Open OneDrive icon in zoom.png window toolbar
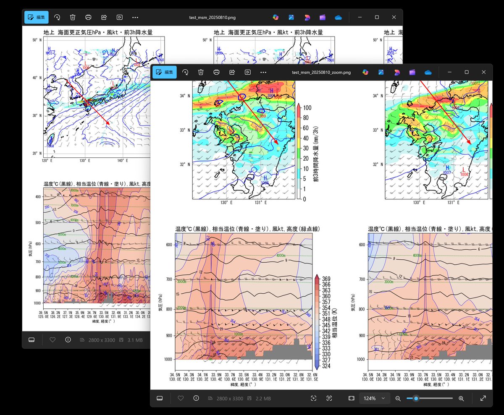The height and width of the screenshot is (415, 504). click(428, 72)
